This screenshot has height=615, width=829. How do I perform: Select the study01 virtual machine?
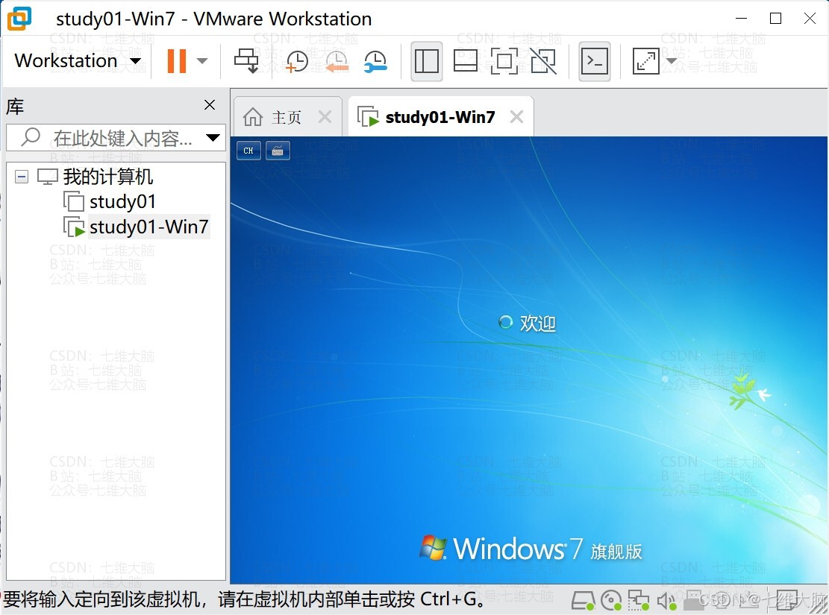click(x=122, y=201)
